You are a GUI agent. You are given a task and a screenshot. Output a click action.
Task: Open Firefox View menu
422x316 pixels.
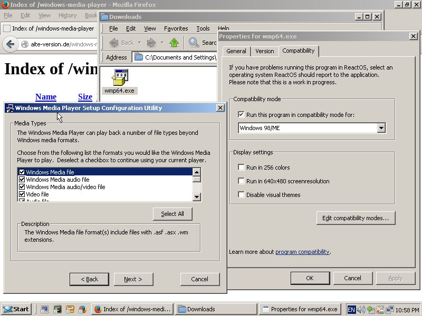tap(44, 15)
